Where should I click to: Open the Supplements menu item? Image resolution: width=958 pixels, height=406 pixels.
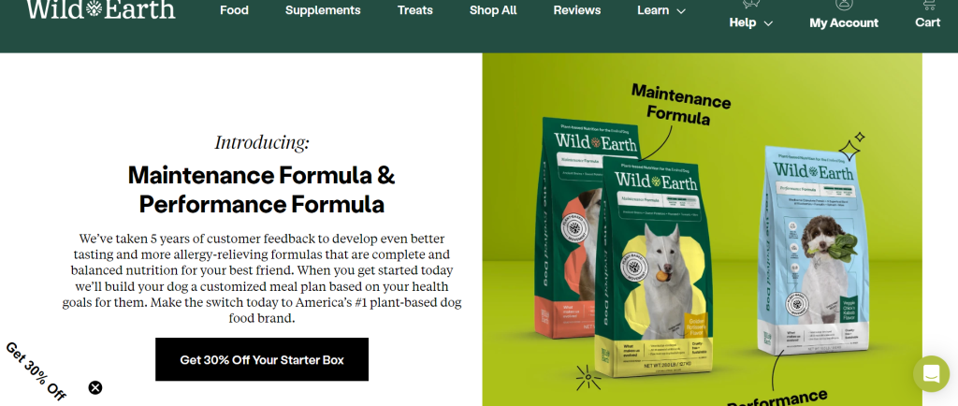coord(323,10)
